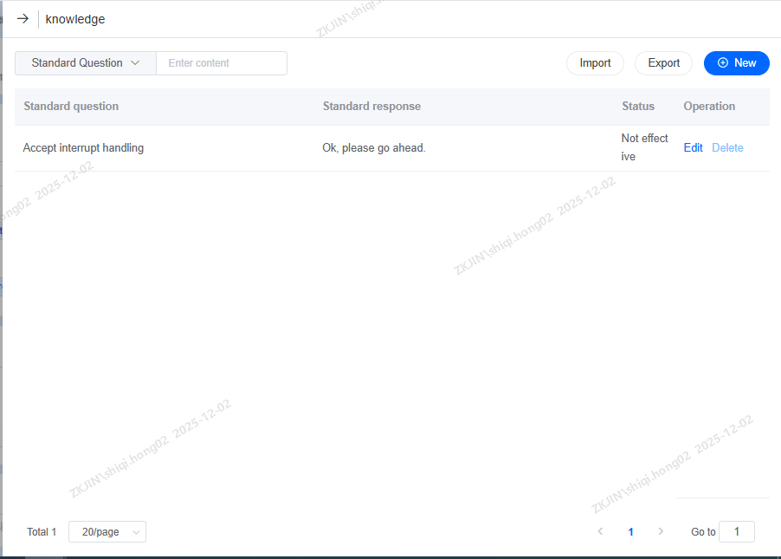Click the Standard response column header
The height and width of the screenshot is (559, 781).
pyautogui.click(x=371, y=107)
